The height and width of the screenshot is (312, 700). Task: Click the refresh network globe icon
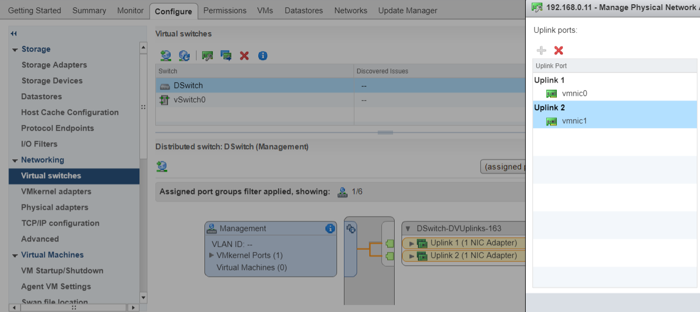pyautogui.click(x=184, y=55)
